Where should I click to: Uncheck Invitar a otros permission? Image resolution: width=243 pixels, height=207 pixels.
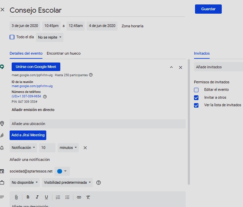tap(196, 98)
